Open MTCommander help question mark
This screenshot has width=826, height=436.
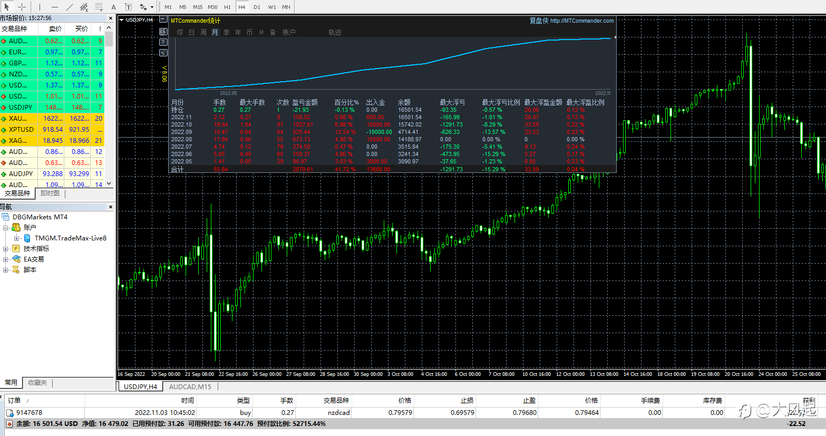[163, 42]
